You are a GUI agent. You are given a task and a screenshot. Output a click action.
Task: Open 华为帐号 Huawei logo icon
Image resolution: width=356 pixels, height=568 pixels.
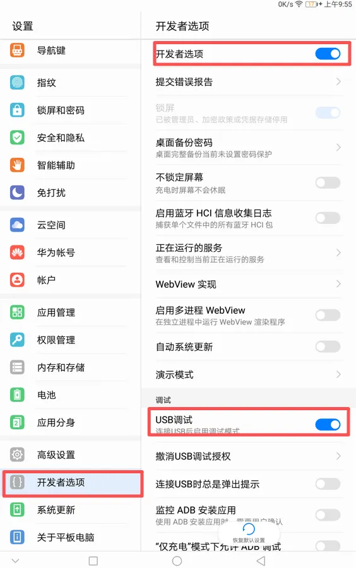click(x=17, y=252)
